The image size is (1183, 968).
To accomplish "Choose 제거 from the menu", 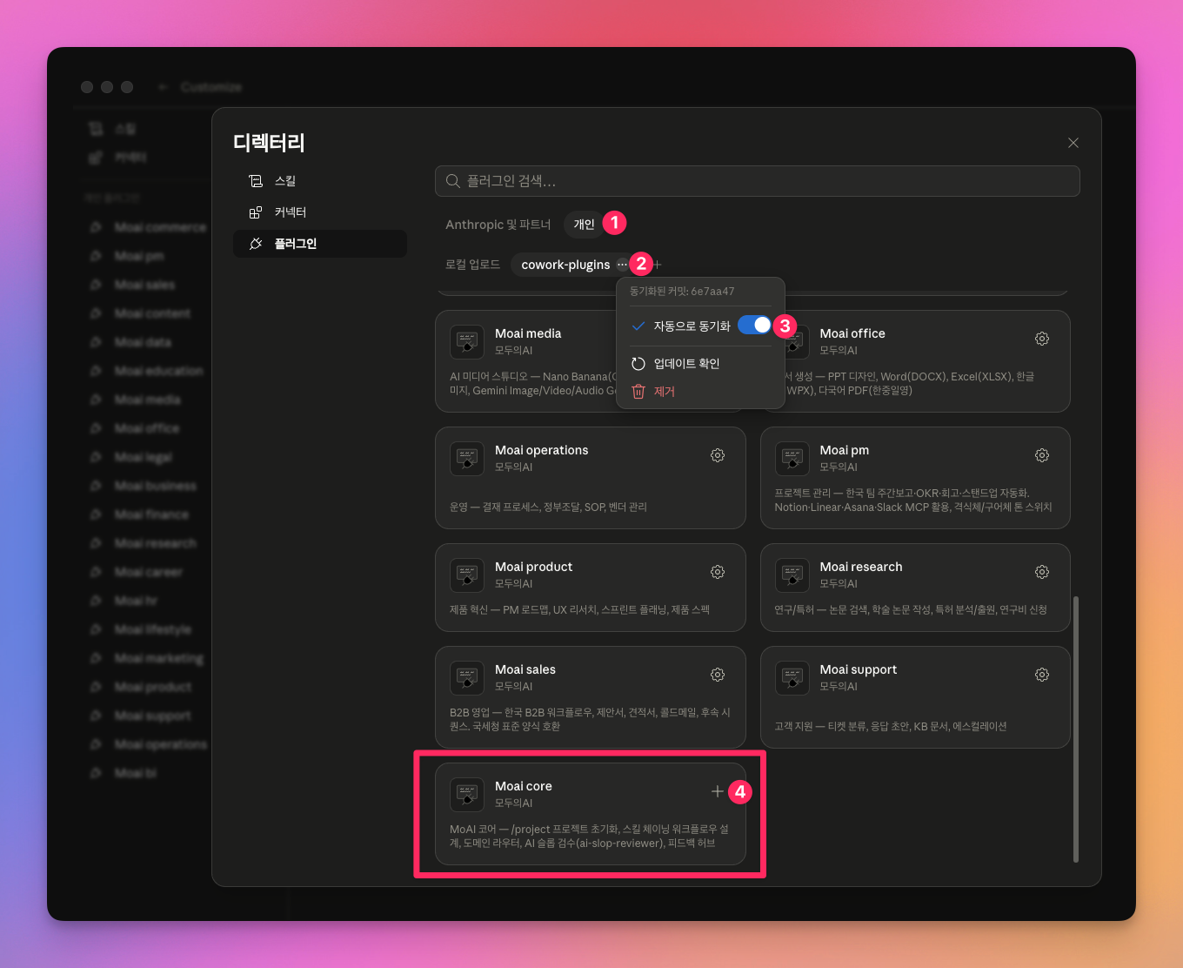I will tap(700, 392).
